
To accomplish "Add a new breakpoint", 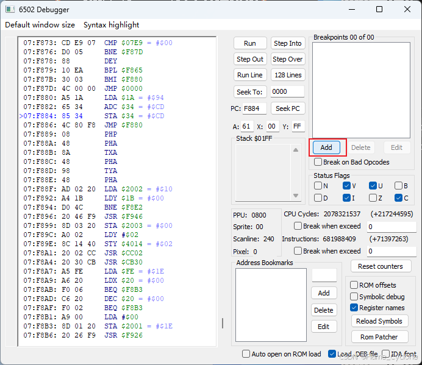I will tap(326, 147).
